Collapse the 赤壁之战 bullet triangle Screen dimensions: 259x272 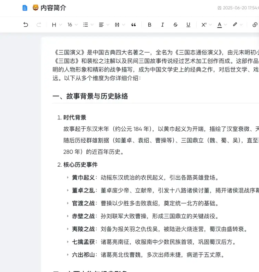[x=68, y=216]
